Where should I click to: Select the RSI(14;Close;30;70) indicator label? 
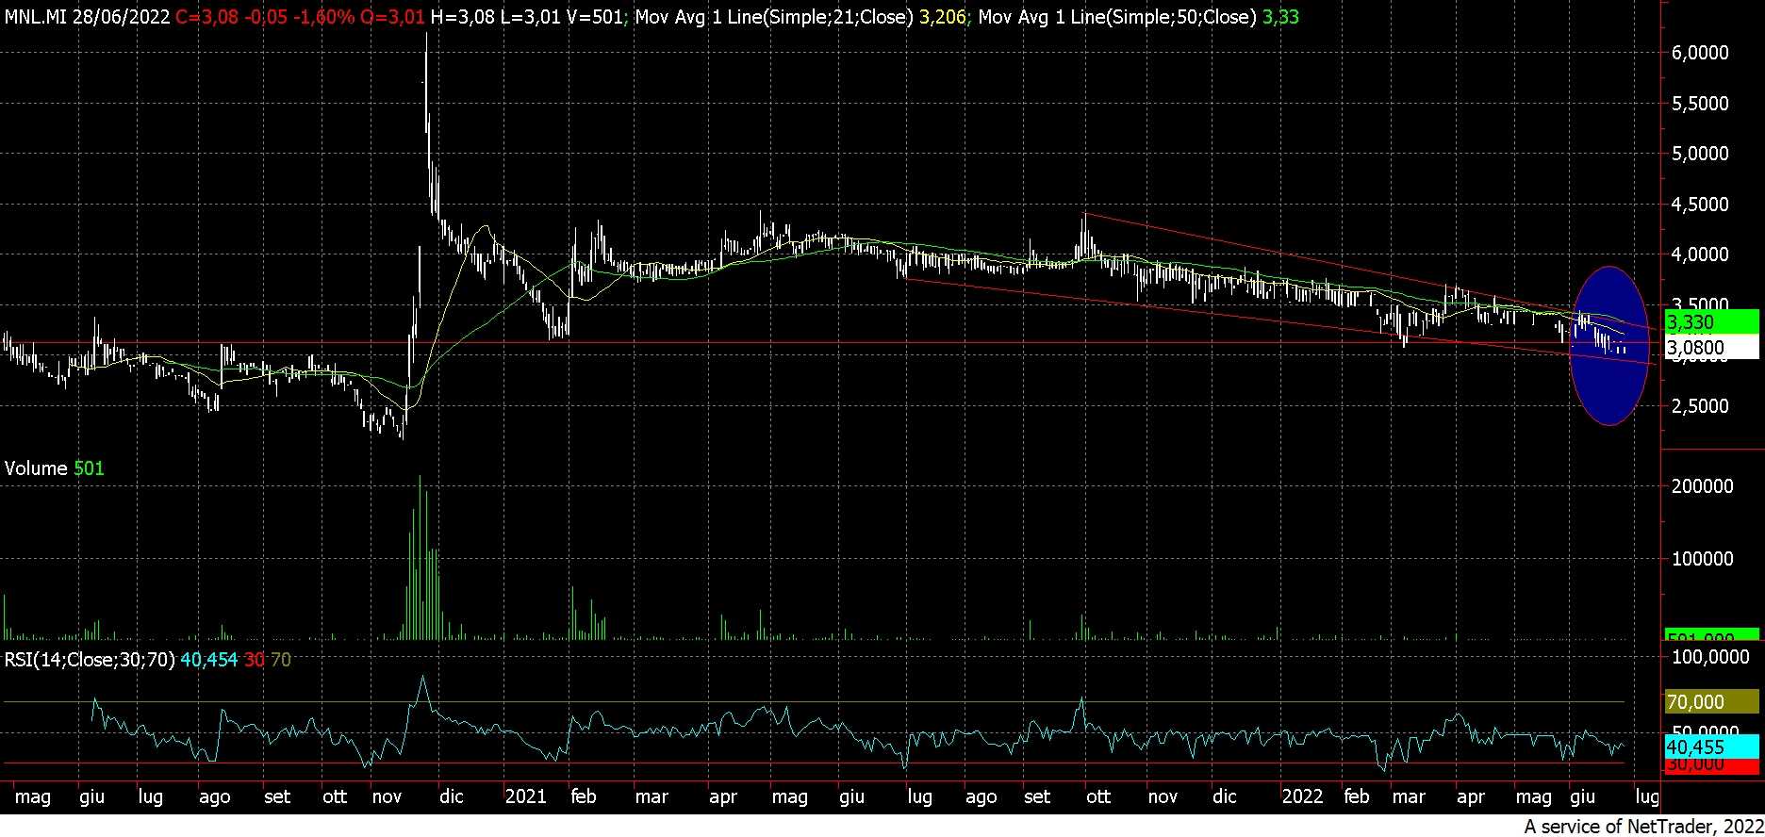[90, 660]
